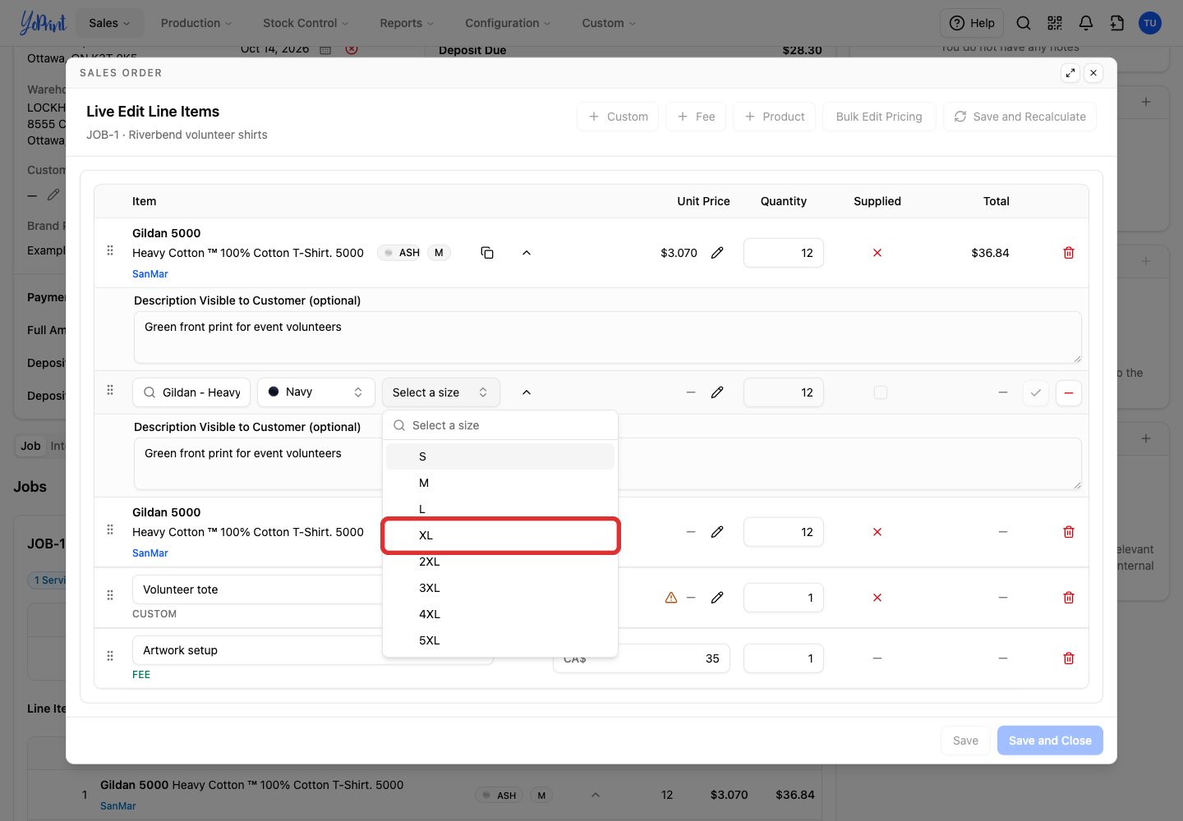The width and height of the screenshot is (1183, 821).
Task: Open the QR code scanner icon
Action: [1055, 23]
